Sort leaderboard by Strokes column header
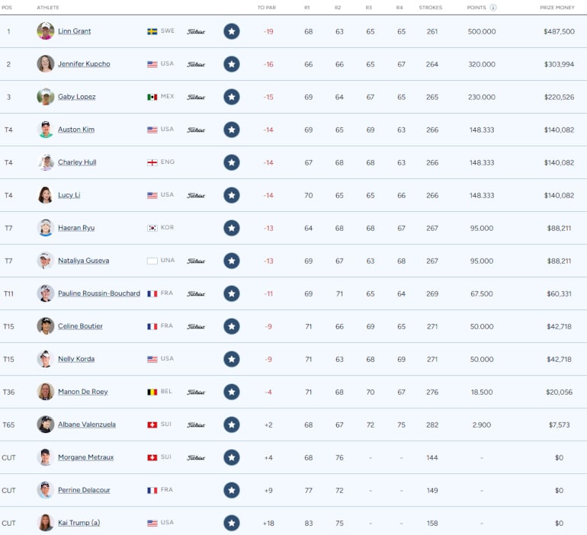 pos(430,8)
